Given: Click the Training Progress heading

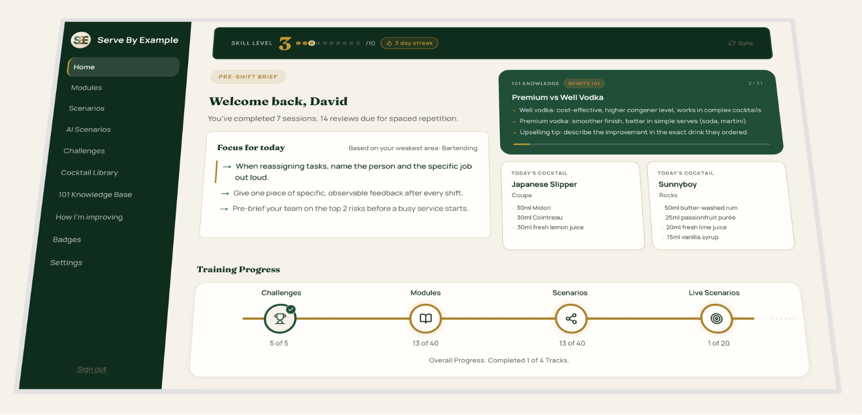Looking at the screenshot, I should coord(238,269).
